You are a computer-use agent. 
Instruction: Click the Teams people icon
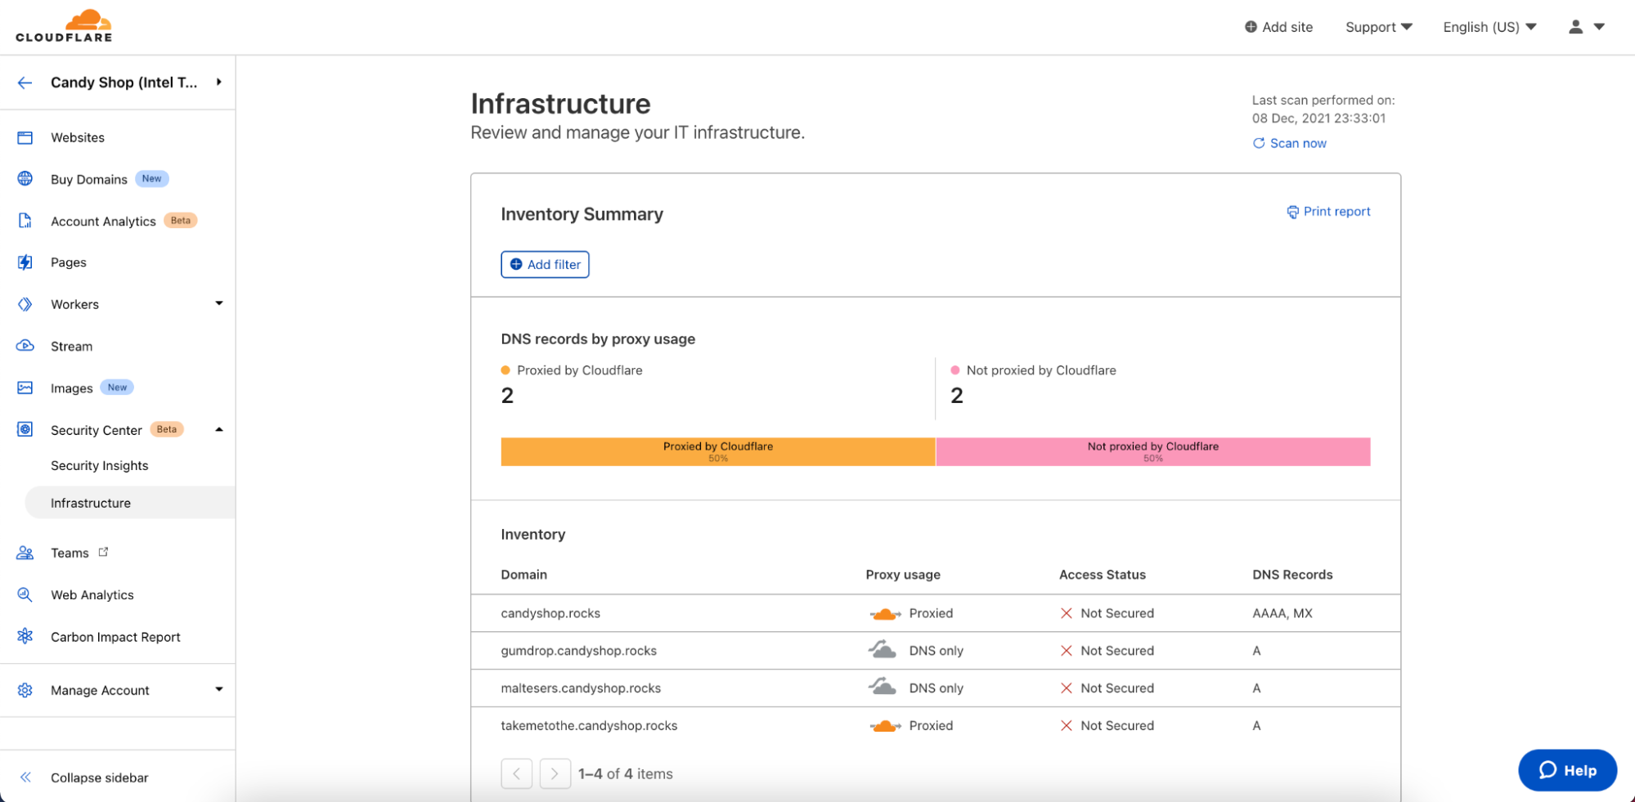click(25, 553)
